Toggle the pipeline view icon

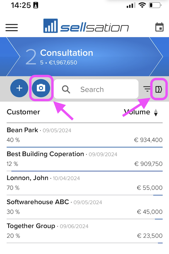pos(159,89)
